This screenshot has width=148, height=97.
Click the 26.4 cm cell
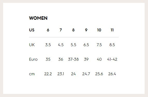112,74
